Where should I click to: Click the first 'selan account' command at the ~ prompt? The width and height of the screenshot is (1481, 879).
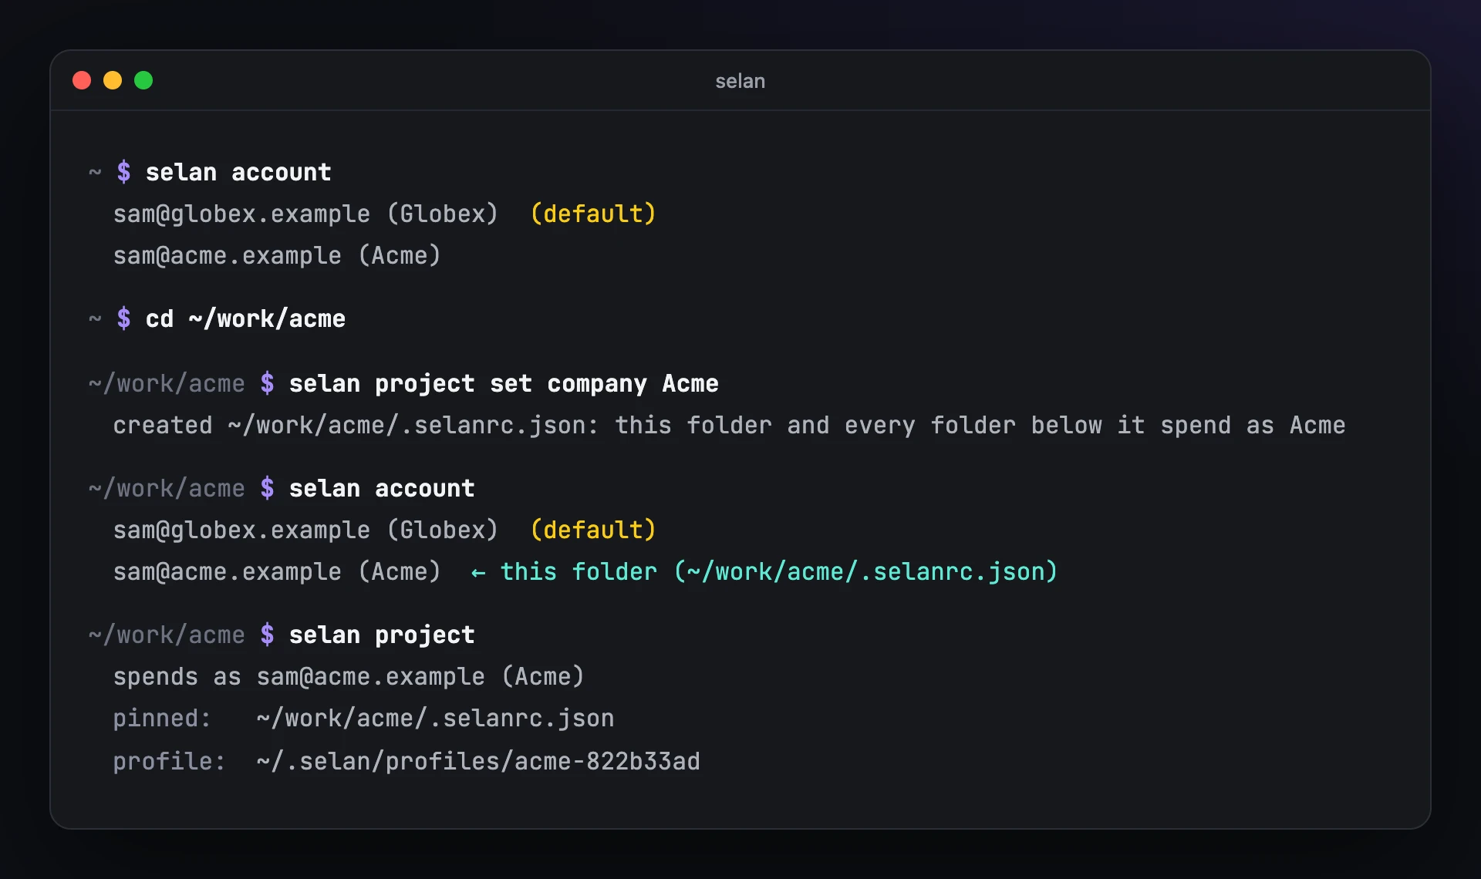click(x=238, y=172)
